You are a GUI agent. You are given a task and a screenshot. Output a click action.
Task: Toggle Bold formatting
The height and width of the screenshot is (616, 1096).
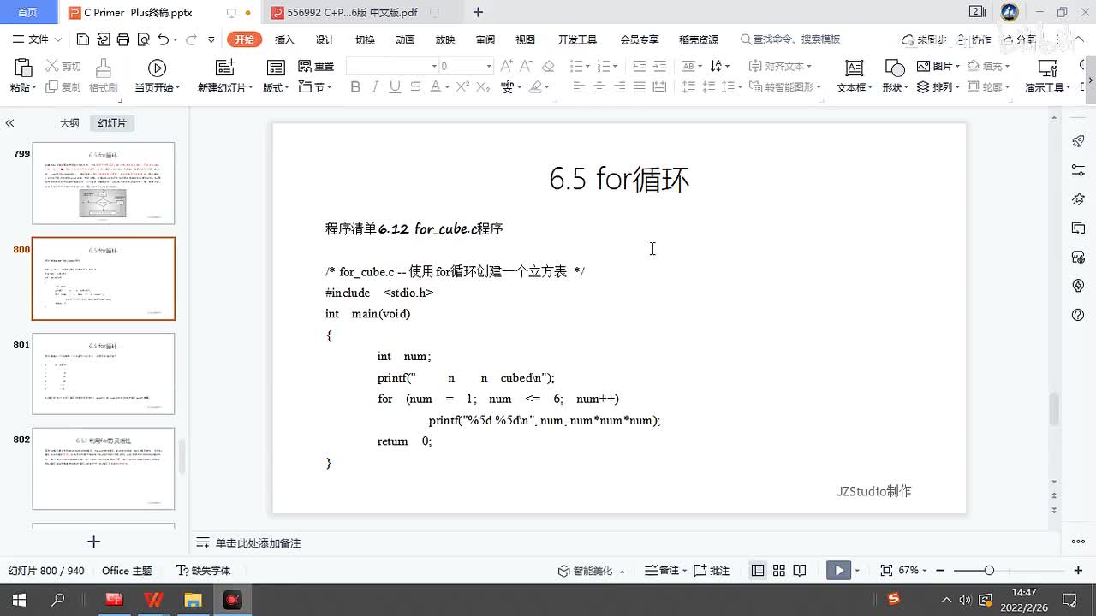355,87
